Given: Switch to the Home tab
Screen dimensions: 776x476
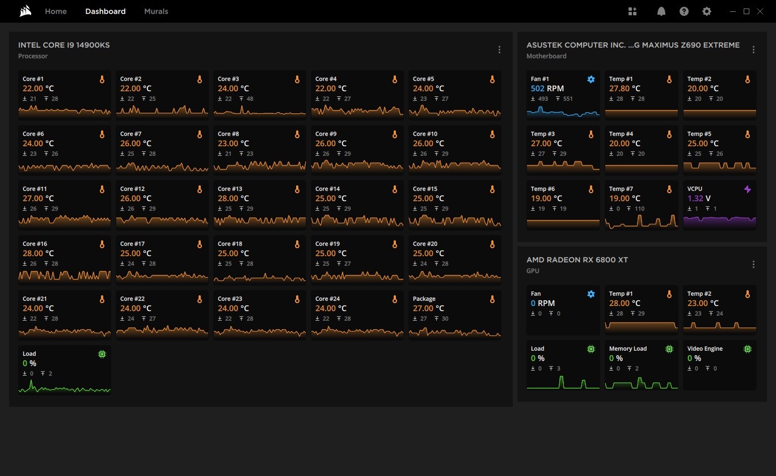Looking at the screenshot, I should (56, 11).
